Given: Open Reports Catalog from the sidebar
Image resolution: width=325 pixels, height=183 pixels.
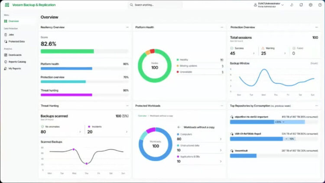Looking at the screenshot, I should (x=17, y=62).
